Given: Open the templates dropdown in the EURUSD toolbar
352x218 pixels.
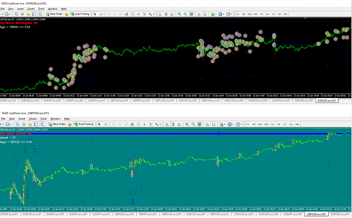Looking at the screenshot, I should pos(229,14).
